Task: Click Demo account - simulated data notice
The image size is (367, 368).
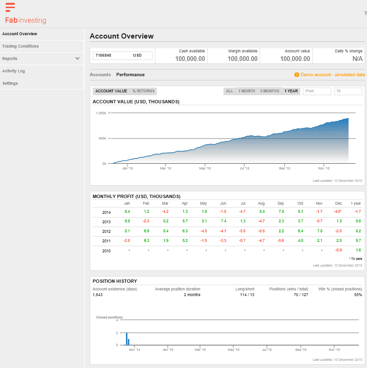Action: tap(333, 75)
